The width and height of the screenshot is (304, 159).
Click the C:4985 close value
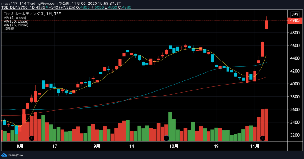(x=125, y=7)
